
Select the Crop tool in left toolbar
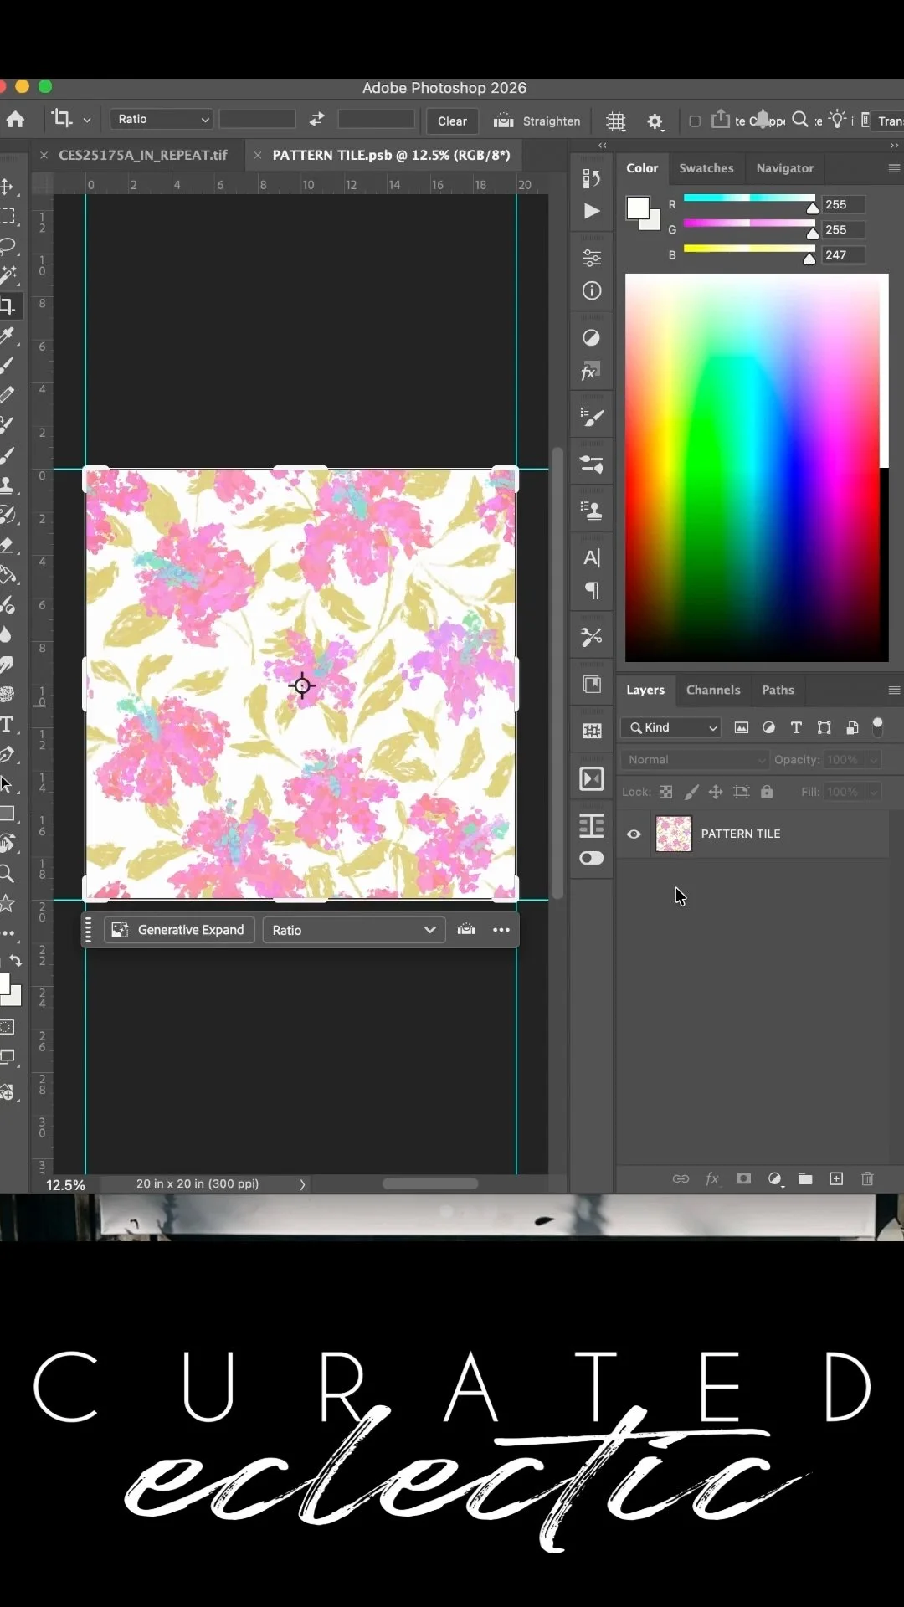(8, 306)
